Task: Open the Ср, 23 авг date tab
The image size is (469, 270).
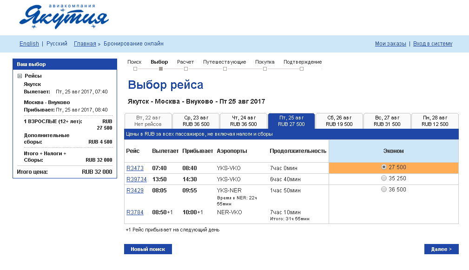Action: [x=196, y=121]
